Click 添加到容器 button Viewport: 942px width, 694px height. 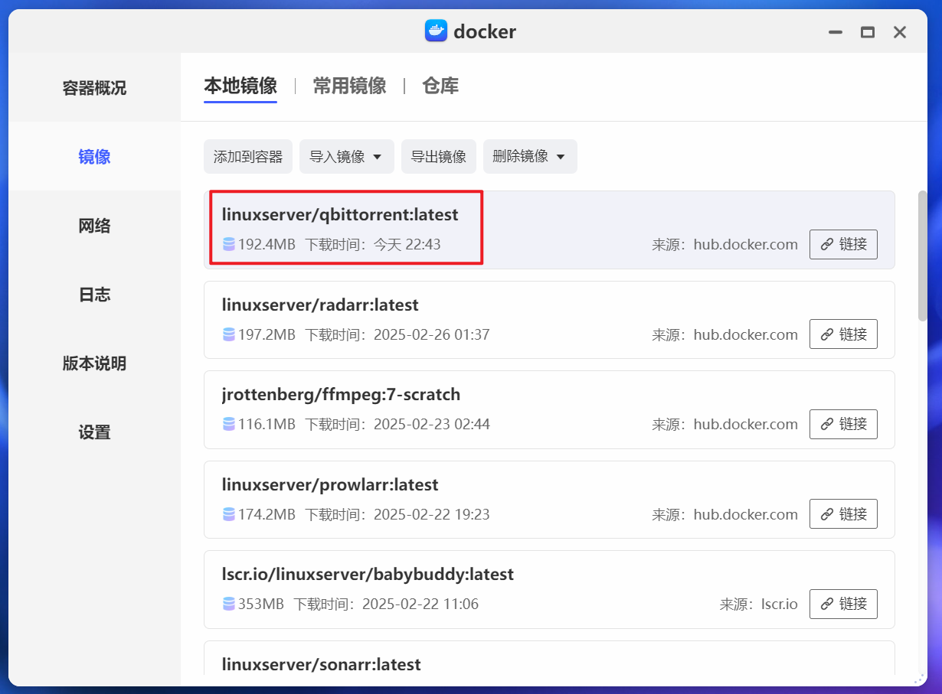point(248,157)
